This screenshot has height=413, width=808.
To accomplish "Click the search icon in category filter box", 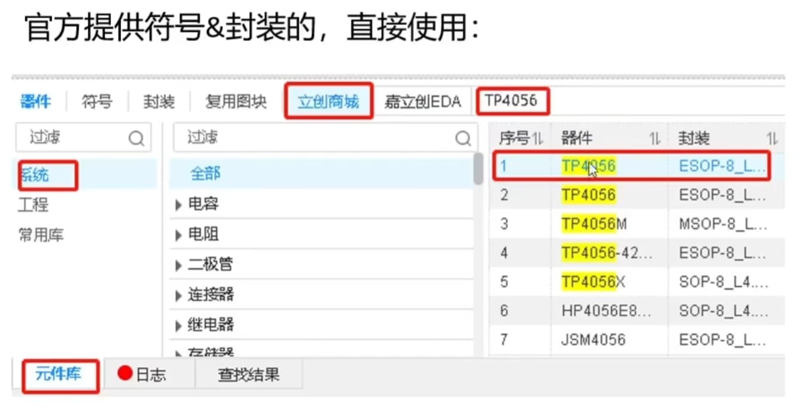I will (x=463, y=139).
